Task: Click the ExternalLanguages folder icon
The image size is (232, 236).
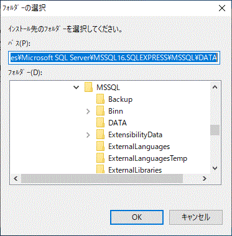Action: click(x=100, y=147)
